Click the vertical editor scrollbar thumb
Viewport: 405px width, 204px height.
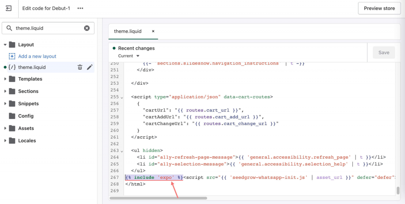tap(398, 191)
